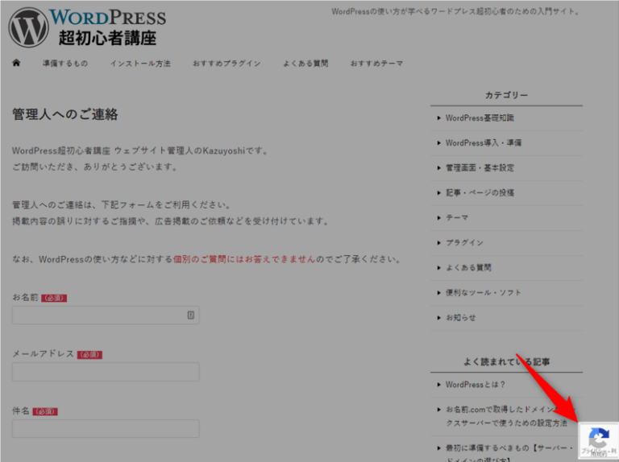Click the home icon in navigation bar

pos(16,63)
